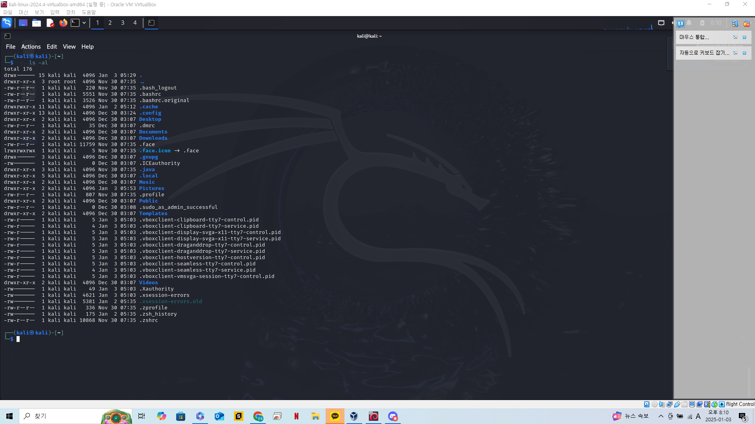Viewport: 755px width, 424px height.
Task: Open the Kali applications menu icon
Action: [x=7, y=23]
